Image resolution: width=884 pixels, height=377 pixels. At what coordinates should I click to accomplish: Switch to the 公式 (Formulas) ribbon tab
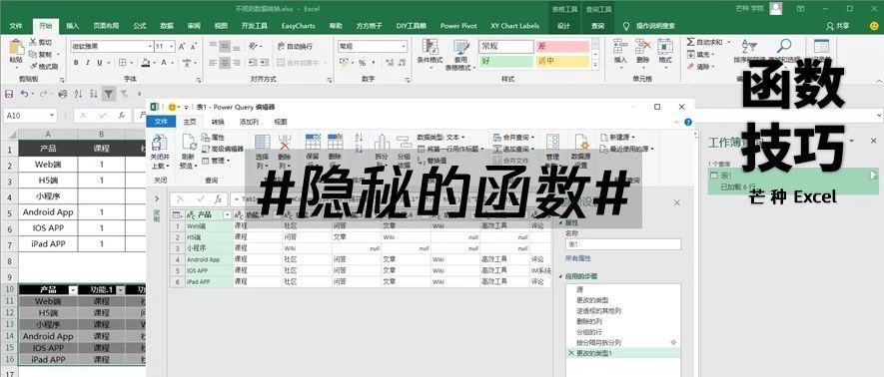(140, 26)
